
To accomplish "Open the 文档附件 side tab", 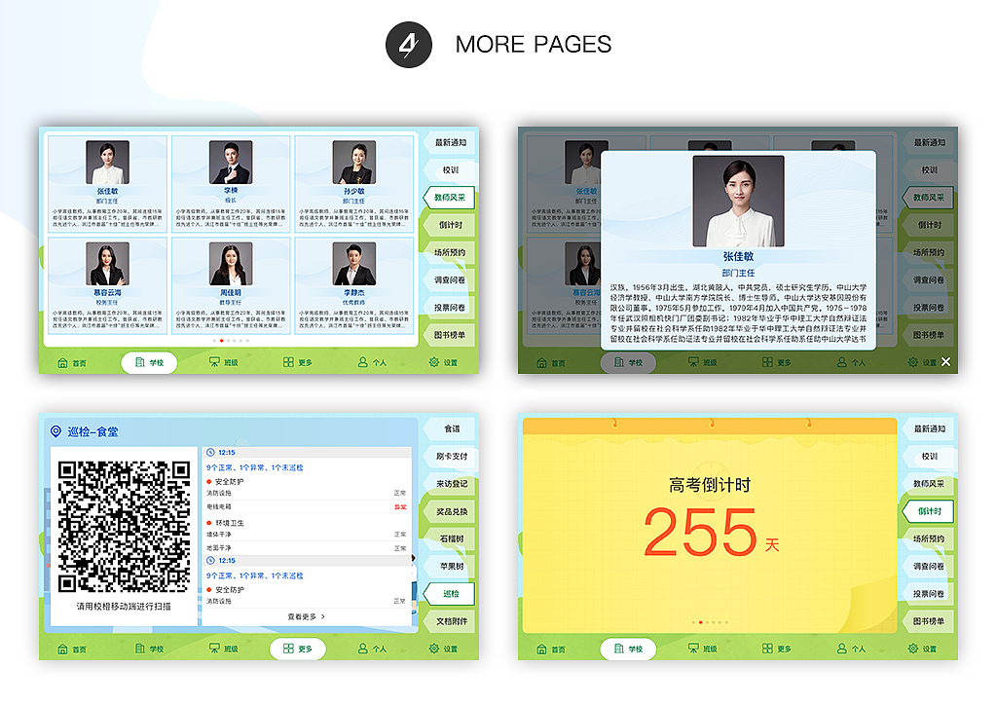I will point(450,621).
